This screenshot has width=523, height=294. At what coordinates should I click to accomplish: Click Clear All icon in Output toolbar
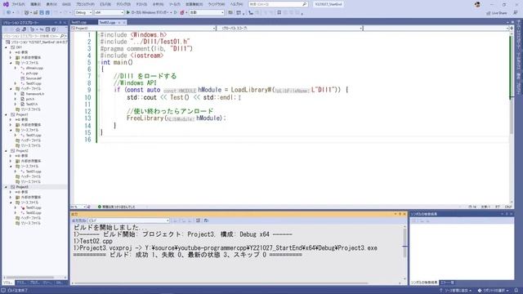click(198, 220)
